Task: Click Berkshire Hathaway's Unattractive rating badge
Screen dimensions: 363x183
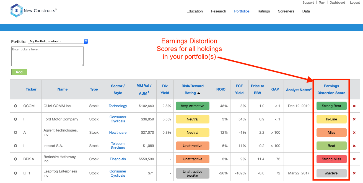Action: pos(193,159)
